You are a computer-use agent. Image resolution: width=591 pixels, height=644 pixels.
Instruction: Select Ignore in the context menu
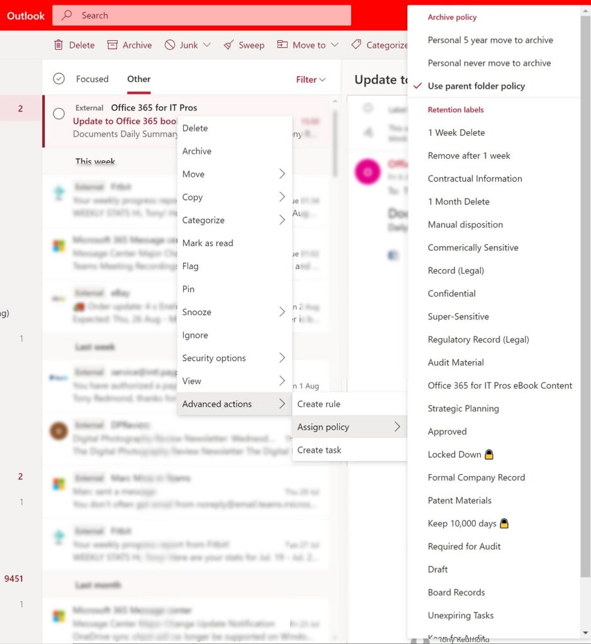[x=235, y=335]
